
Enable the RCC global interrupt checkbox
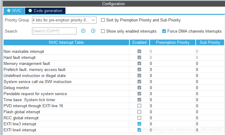[139, 118]
